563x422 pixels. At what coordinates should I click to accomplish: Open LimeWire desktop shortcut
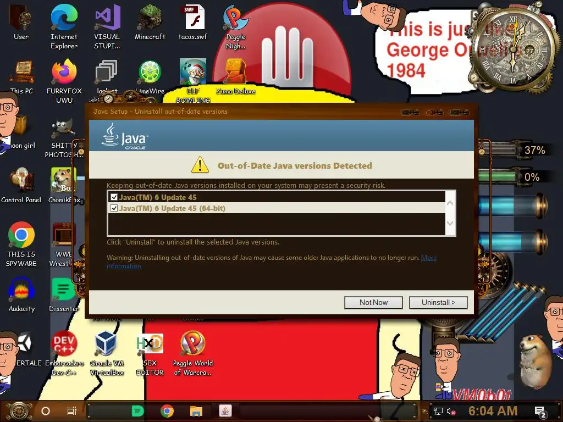[x=150, y=76]
